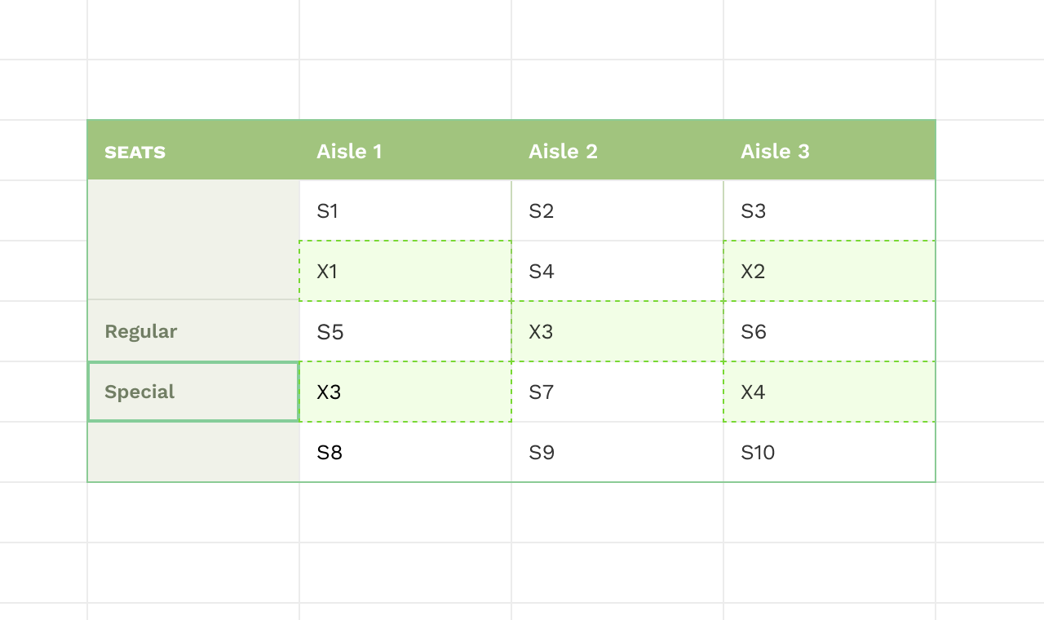Click the Aisle 1 column header
This screenshot has width=1044, height=620.
tap(405, 151)
